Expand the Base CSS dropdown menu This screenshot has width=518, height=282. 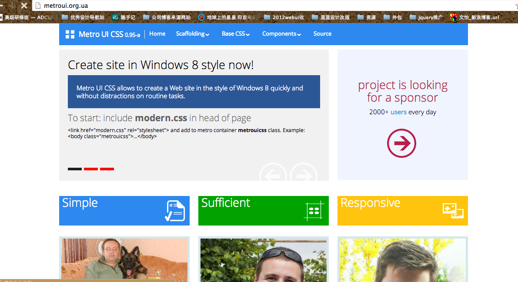(235, 34)
